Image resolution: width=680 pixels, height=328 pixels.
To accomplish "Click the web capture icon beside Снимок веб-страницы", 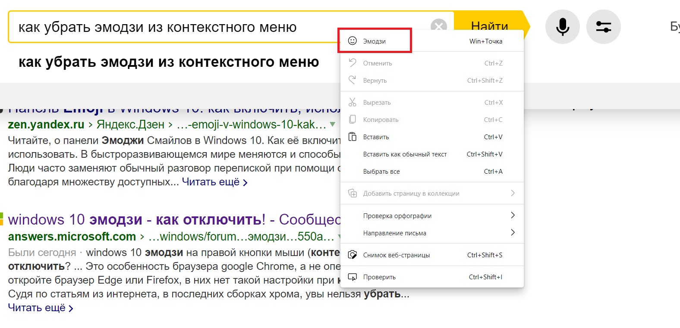I will coord(353,255).
